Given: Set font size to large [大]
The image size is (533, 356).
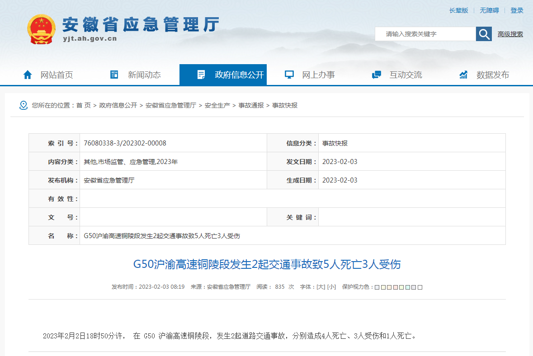Looking at the screenshot, I should click(x=321, y=287).
